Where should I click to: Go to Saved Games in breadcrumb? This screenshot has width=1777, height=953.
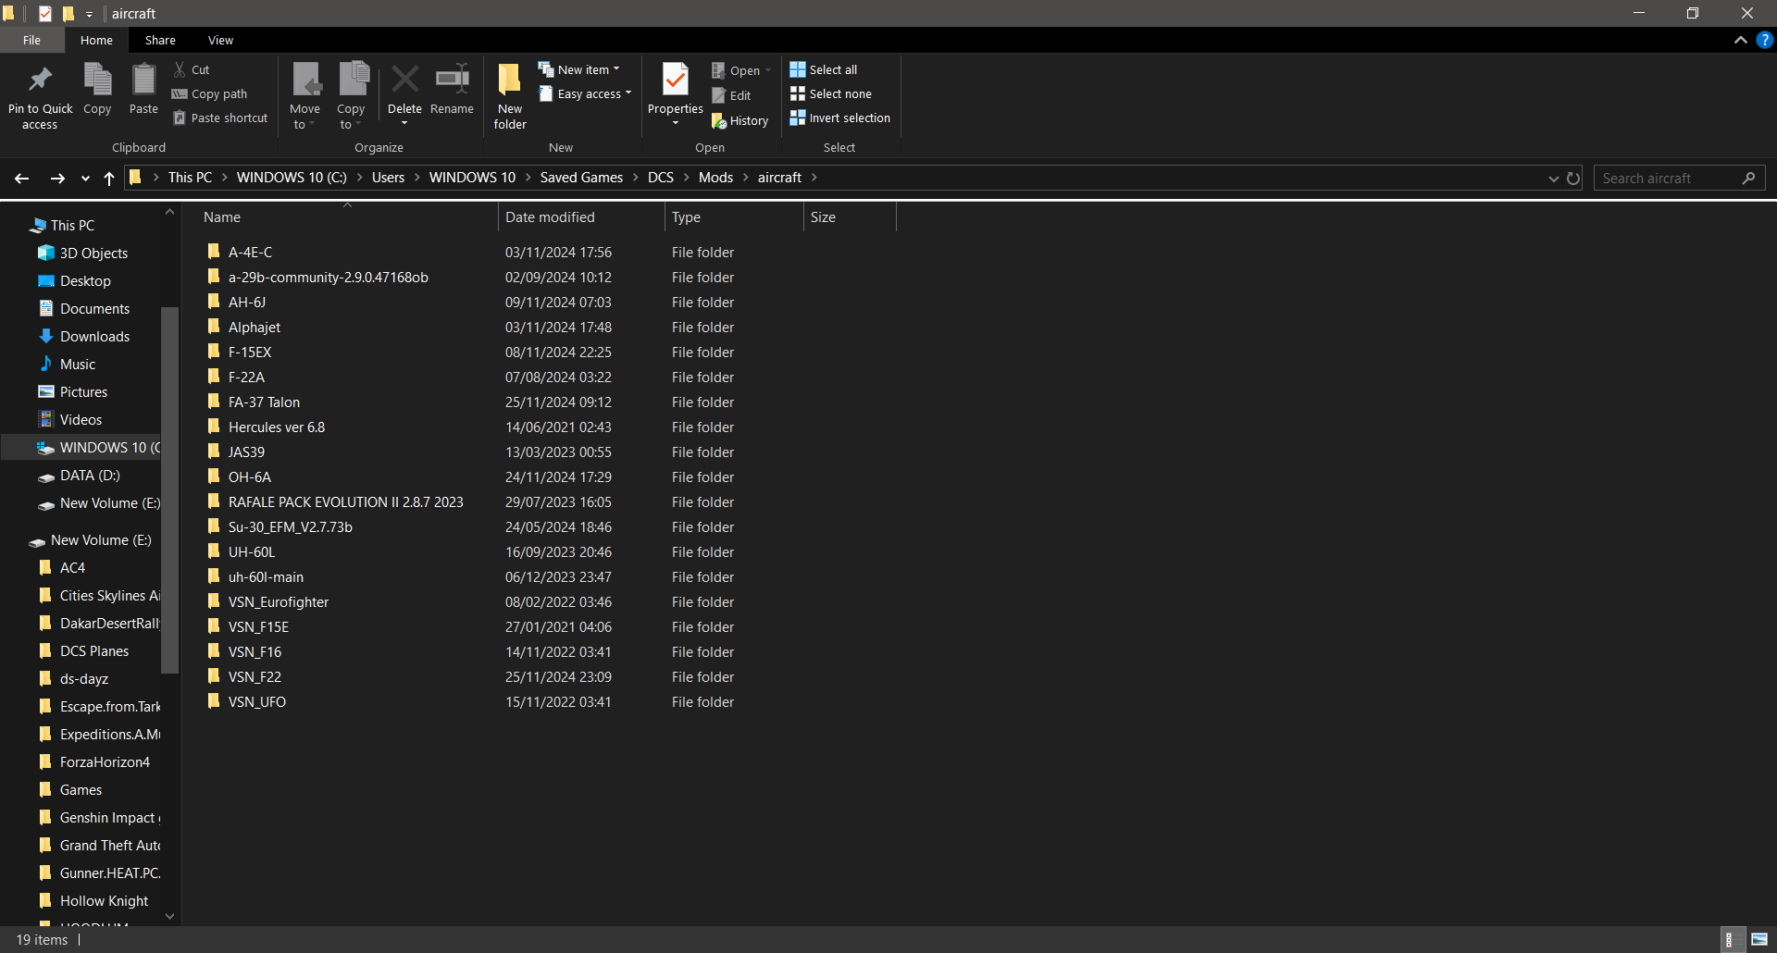(x=581, y=178)
